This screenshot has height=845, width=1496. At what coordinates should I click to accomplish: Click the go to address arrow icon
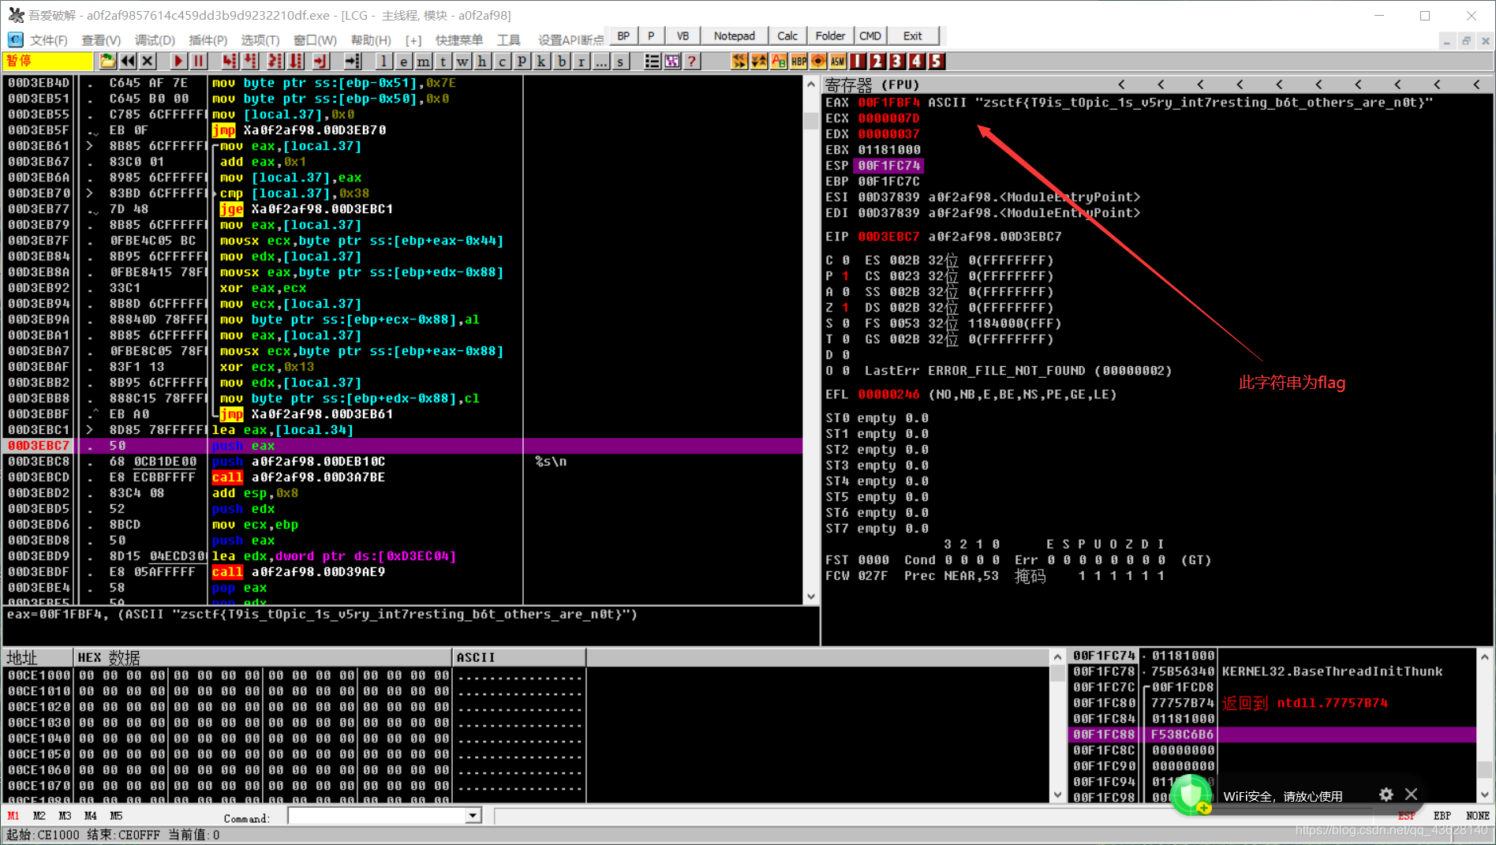click(x=353, y=61)
